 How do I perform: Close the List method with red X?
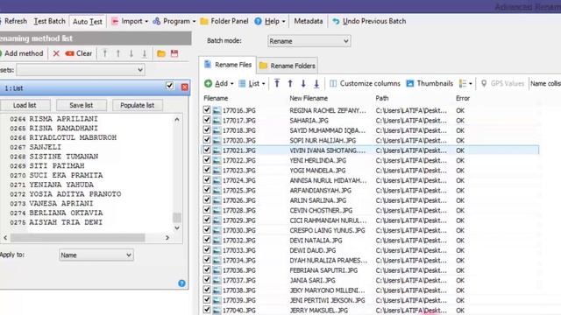point(185,87)
